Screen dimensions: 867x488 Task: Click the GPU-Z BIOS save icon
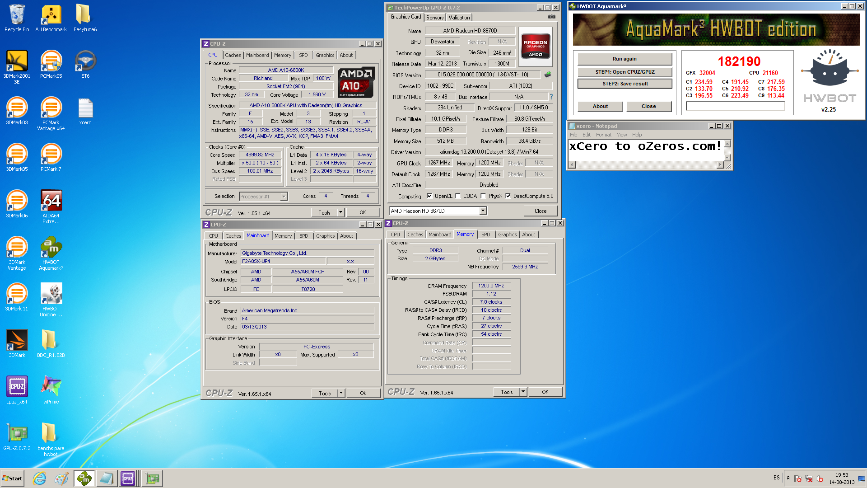click(x=548, y=74)
